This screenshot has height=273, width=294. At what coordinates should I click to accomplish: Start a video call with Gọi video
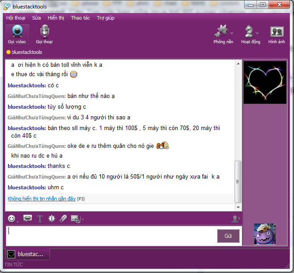point(17,35)
